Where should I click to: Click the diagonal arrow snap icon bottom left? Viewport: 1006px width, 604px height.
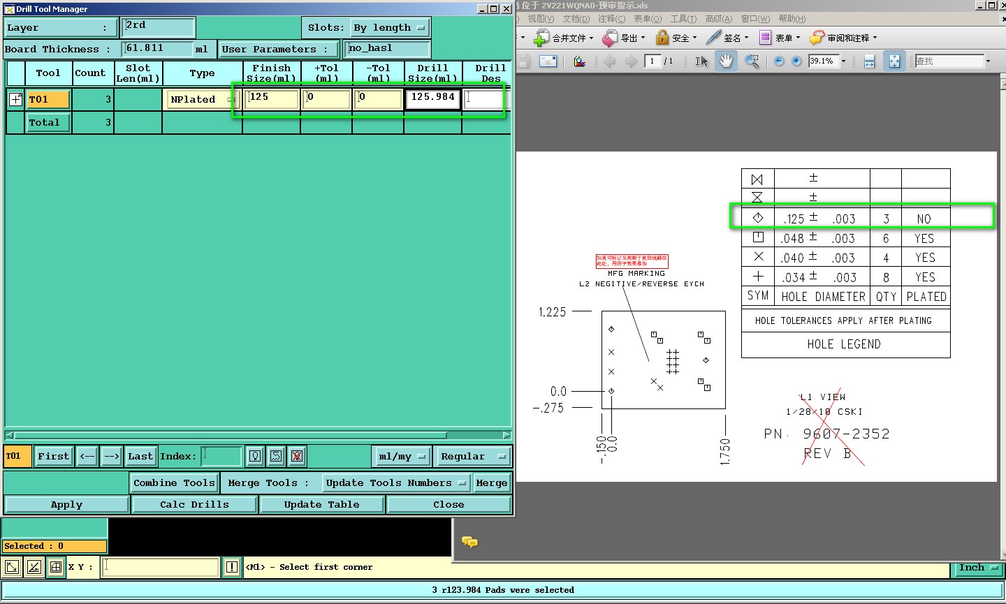click(x=12, y=567)
